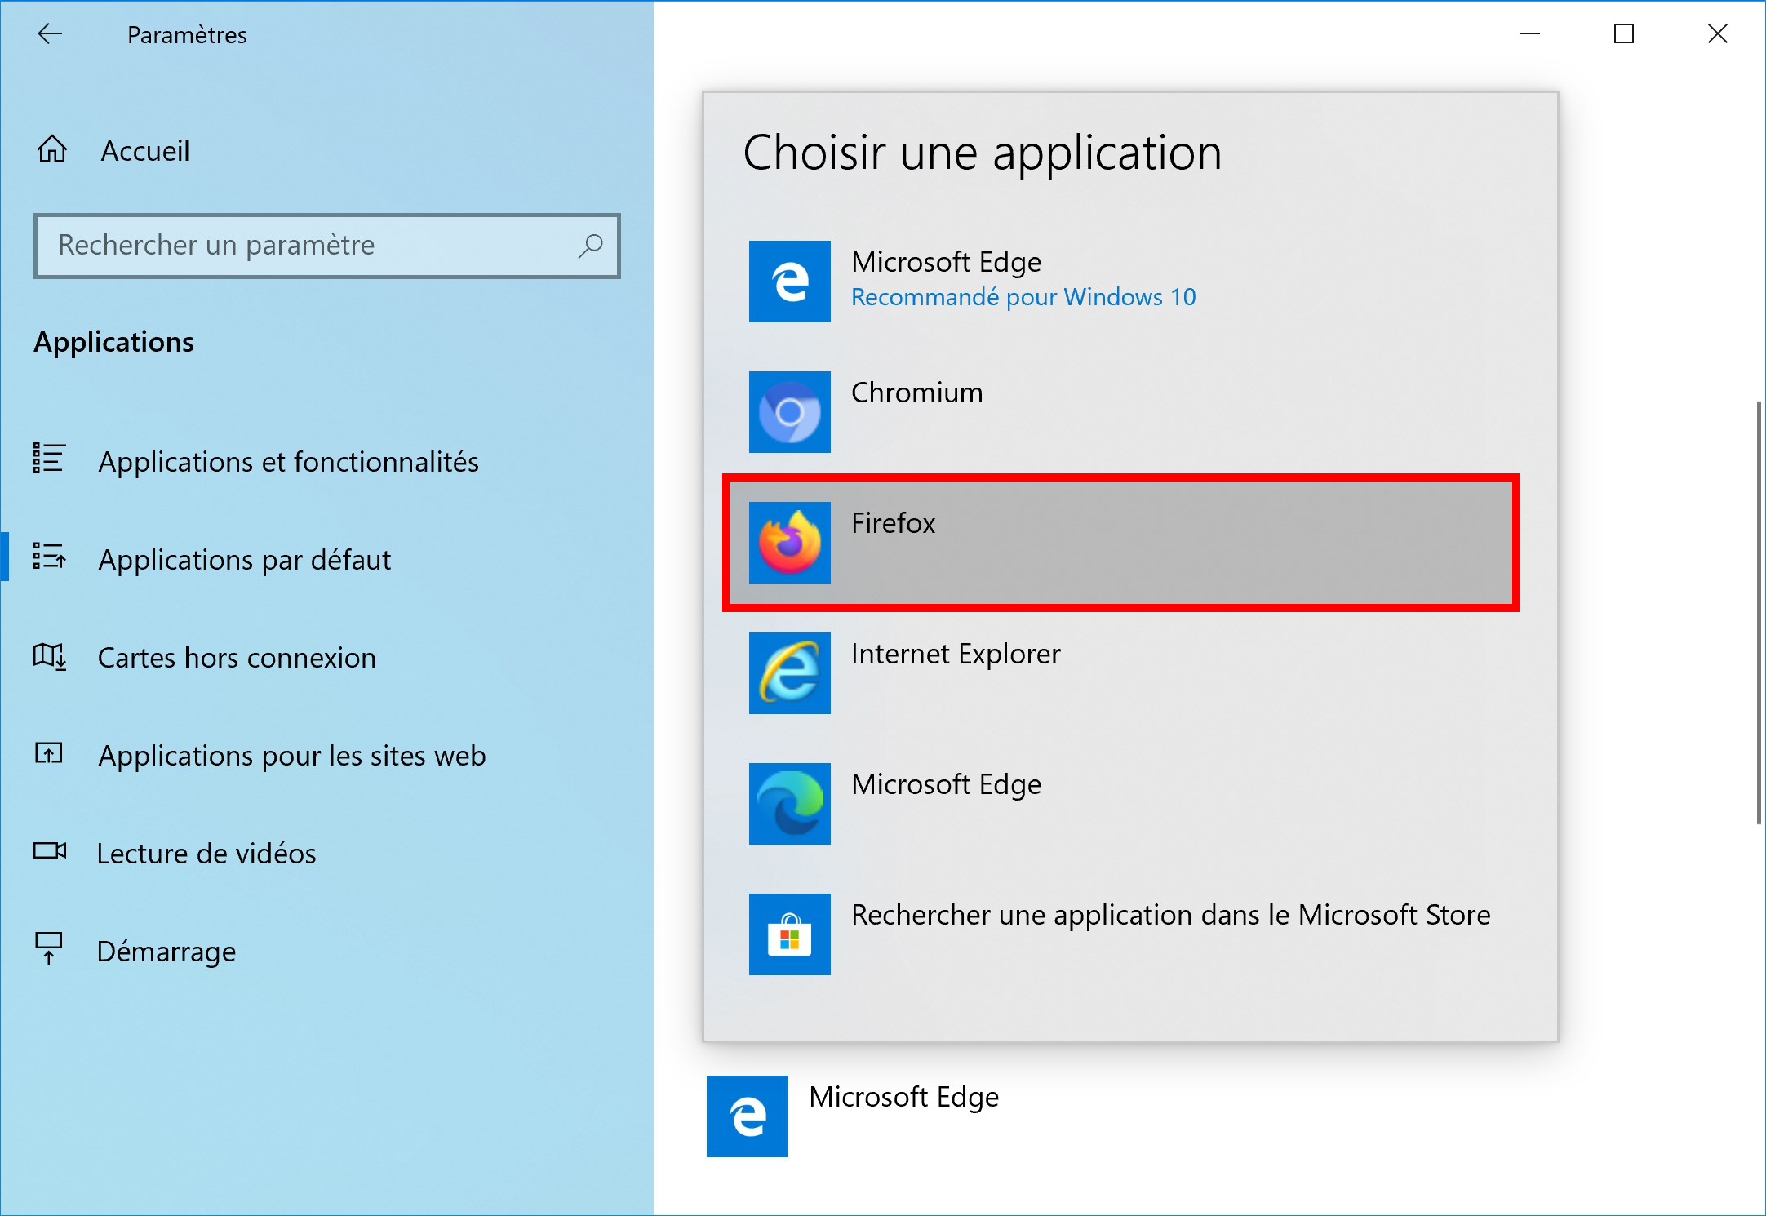Click the Applications et fonctionnalités list icon
The image size is (1766, 1216).
pos(49,458)
